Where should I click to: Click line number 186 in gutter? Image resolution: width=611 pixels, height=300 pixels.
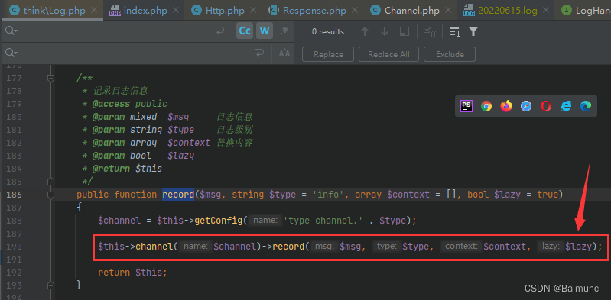(x=15, y=195)
